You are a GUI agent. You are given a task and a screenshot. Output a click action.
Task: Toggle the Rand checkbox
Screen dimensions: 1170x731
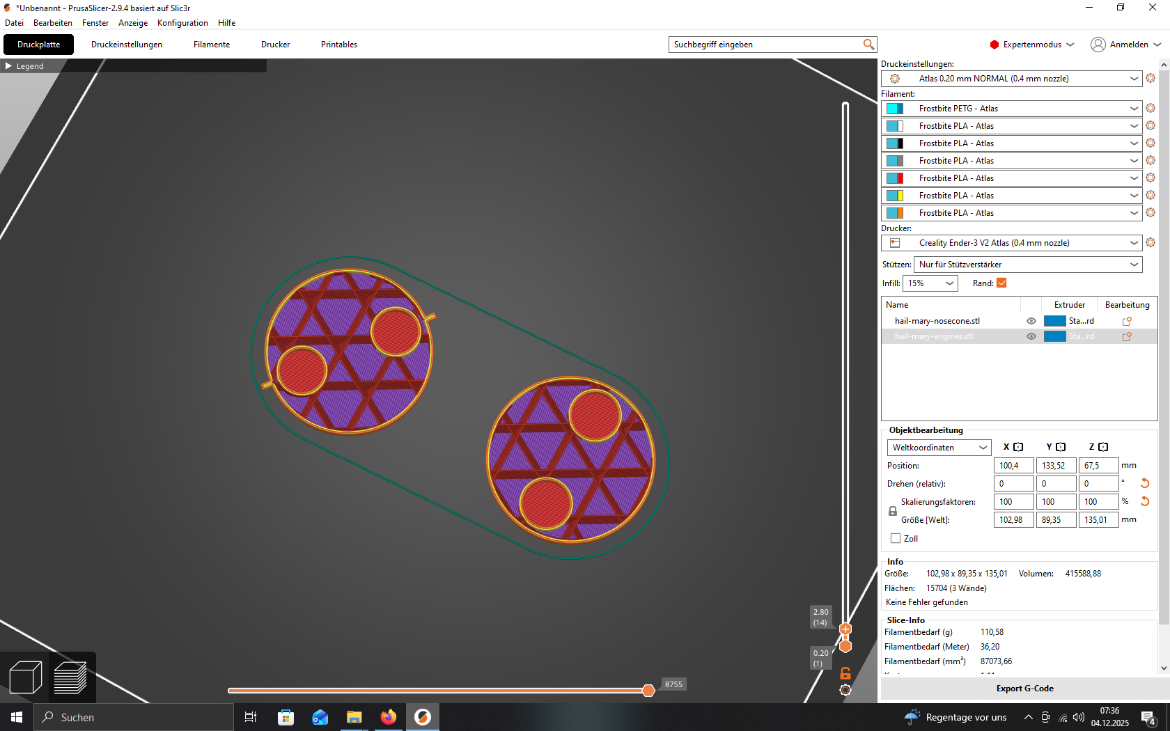click(x=1001, y=283)
